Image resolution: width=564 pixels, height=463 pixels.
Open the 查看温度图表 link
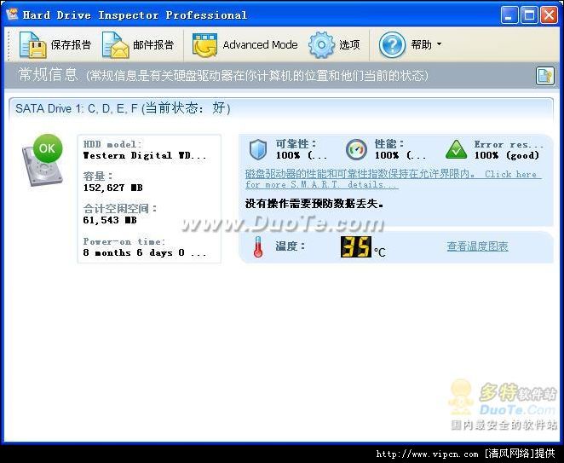point(477,246)
